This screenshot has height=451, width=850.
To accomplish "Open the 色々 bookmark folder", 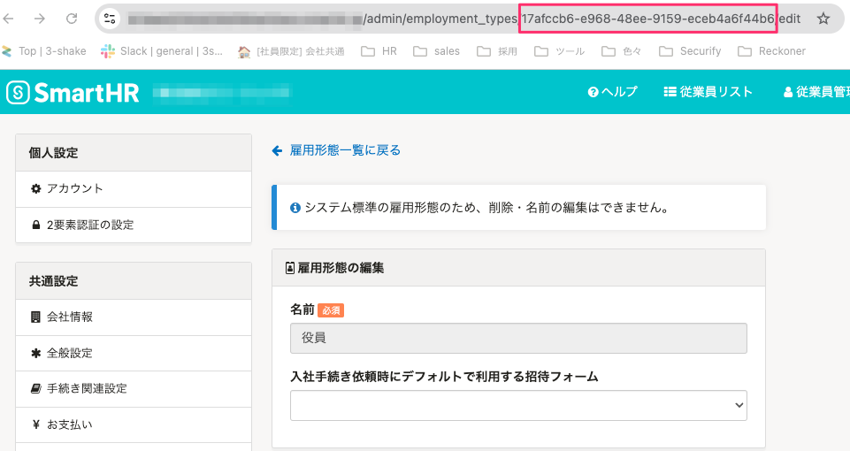I will [x=622, y=51].
